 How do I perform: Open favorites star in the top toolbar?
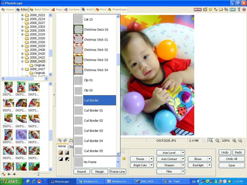210,10
